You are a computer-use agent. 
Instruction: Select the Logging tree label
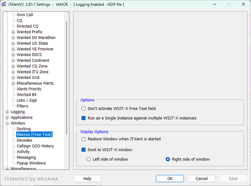[18, 112]
